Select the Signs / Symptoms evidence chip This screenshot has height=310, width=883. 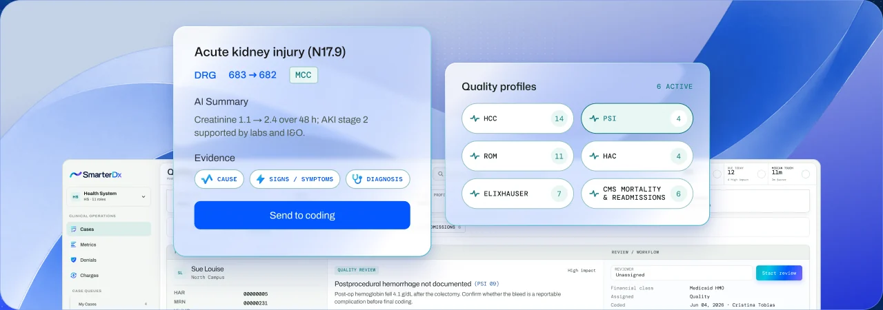(295, 179)
